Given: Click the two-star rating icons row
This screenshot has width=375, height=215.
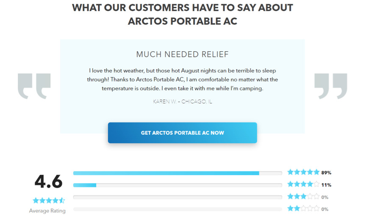Looking at the screenshot, I should point(303,209).
